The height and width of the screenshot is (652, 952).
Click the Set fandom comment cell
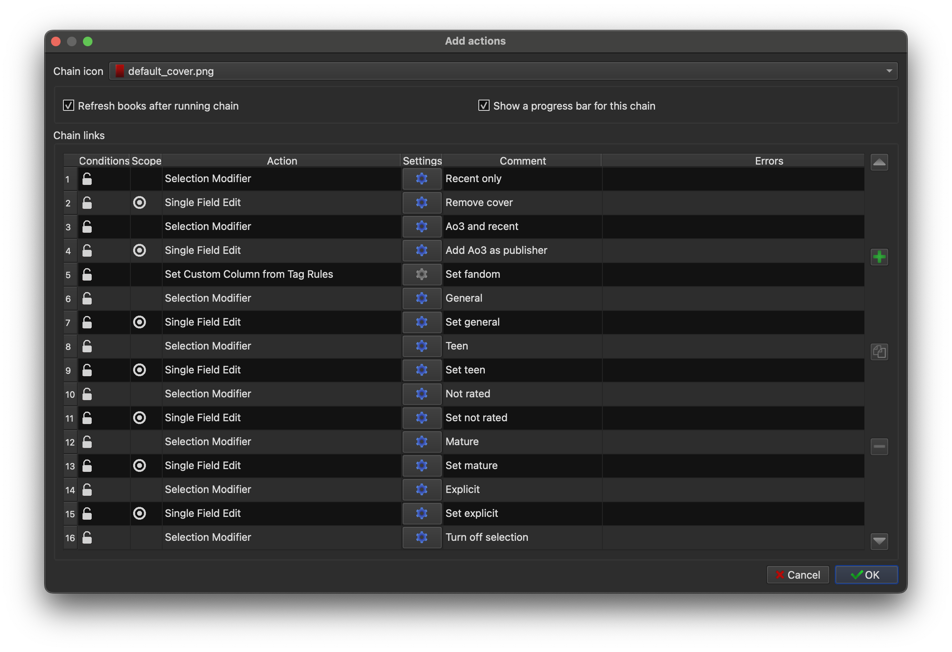pyautogui.click(x=522, y=275)
